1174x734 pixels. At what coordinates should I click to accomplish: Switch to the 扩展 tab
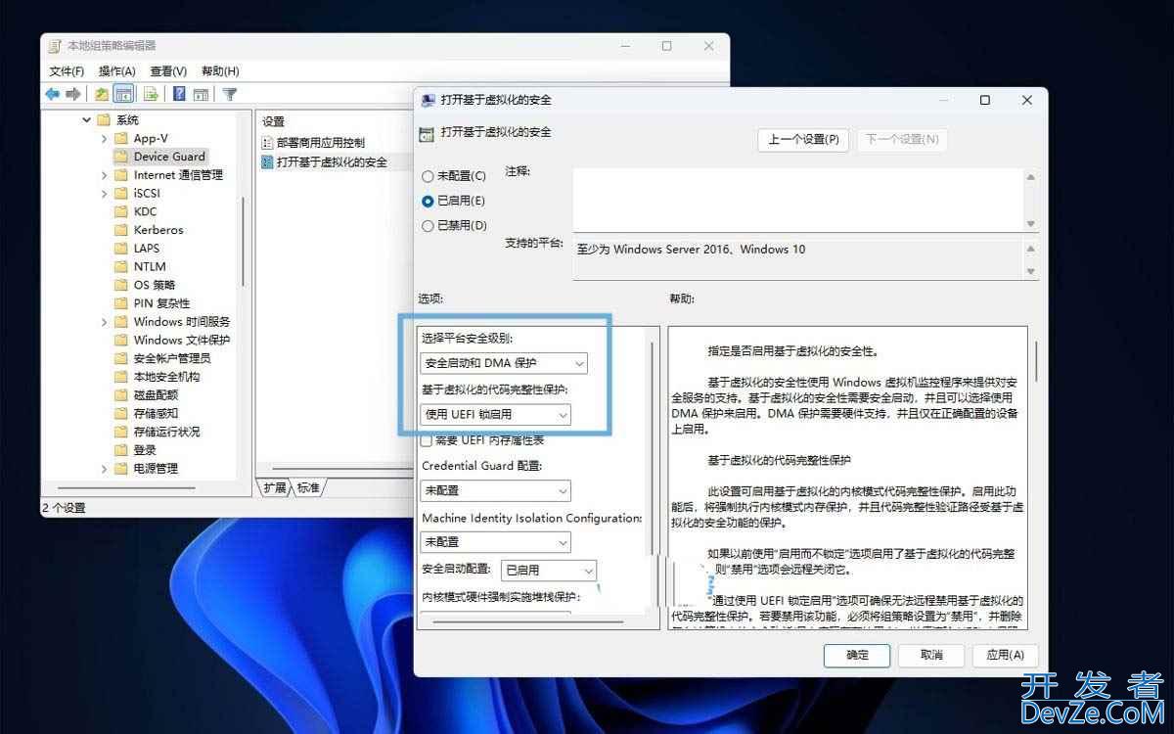tap(275, 487)
